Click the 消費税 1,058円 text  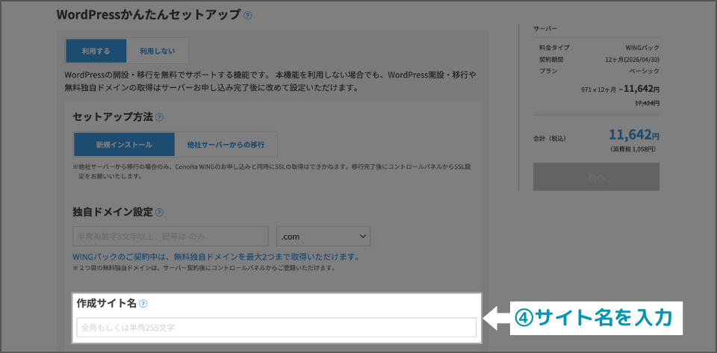[635, 149]
